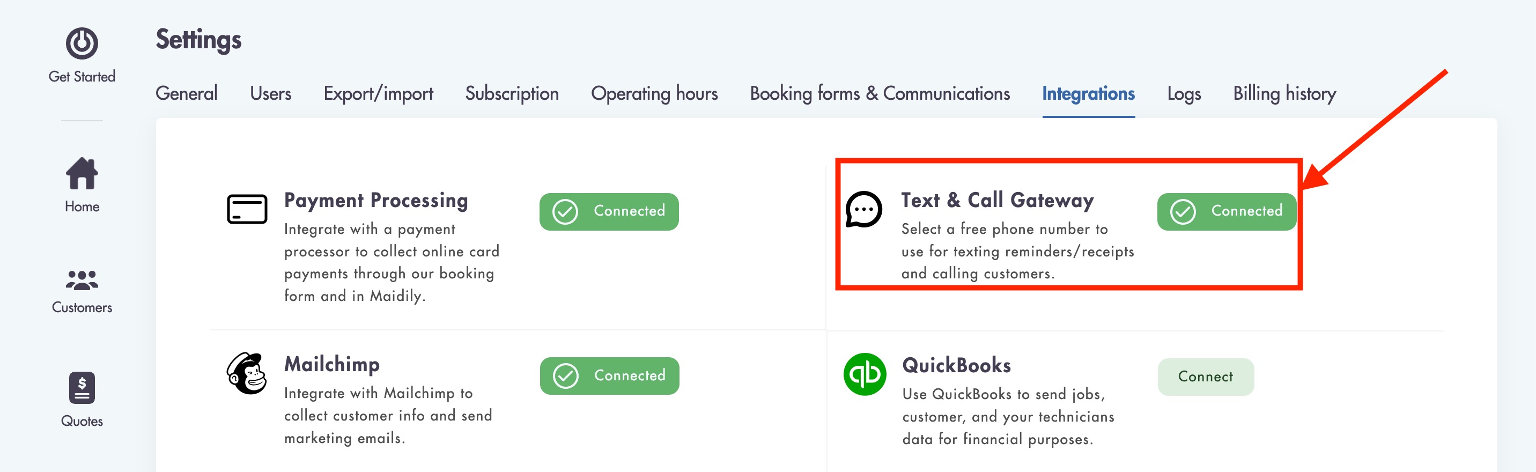Click the Mailchimp Connected button
This screenshot has height=472, width=1536.
point(609,376)
